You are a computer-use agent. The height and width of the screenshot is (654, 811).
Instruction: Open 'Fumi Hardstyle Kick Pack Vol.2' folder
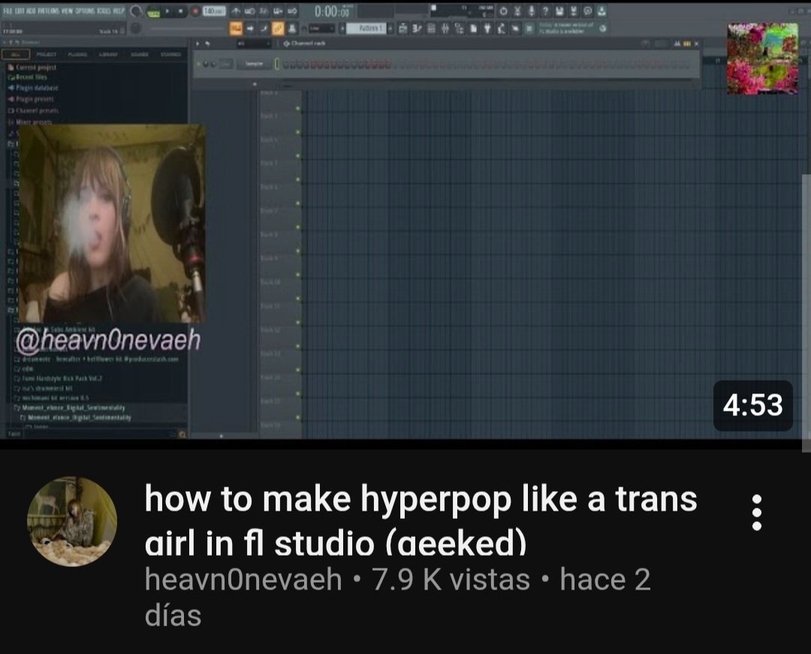[x=58, y=378]
